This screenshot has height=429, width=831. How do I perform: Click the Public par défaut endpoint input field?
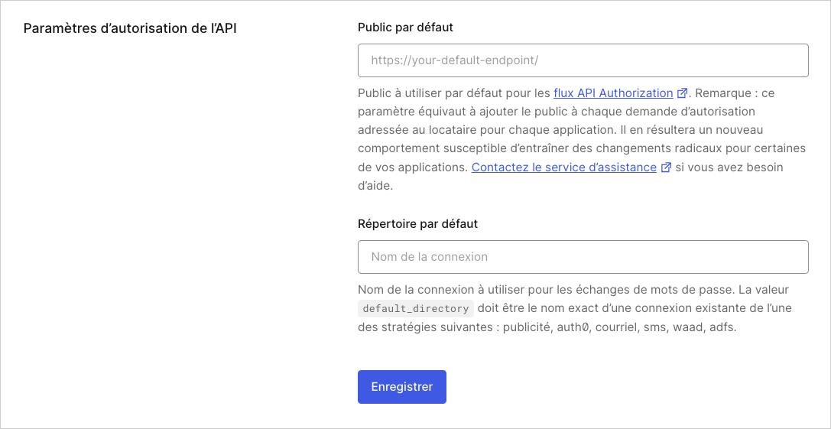tap(583, 60)
